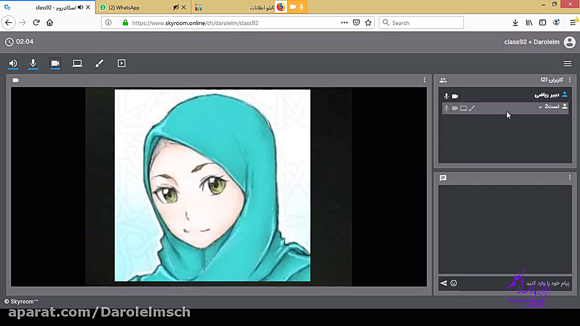Toggle your microphone in the Skyroom toolbar
Viewport: 580px width, 326px height.
(x=33, y=63)
